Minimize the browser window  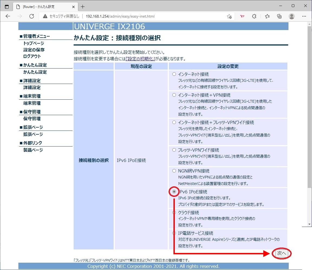pos(281,6)
